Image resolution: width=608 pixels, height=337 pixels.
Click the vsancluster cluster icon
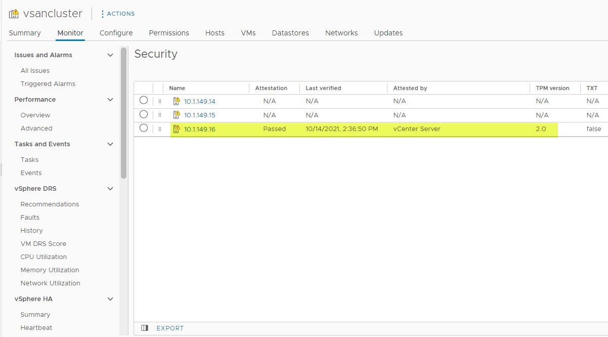[14, 14]
